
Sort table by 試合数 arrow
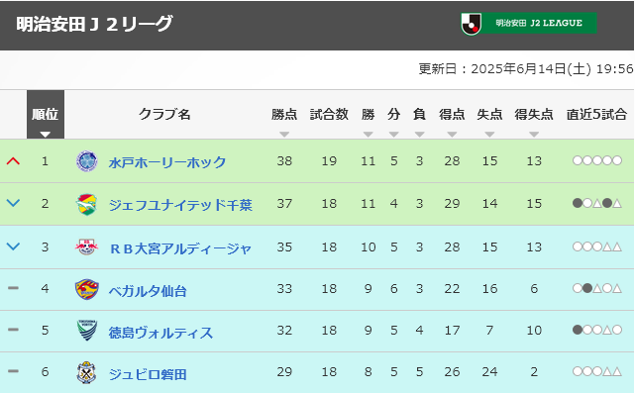tap(329, 135)
